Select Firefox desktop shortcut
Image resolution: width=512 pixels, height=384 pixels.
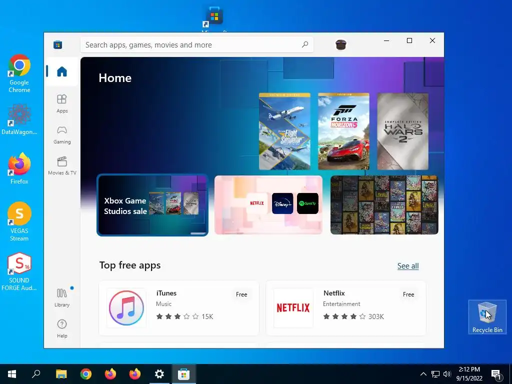pos(19,168)
